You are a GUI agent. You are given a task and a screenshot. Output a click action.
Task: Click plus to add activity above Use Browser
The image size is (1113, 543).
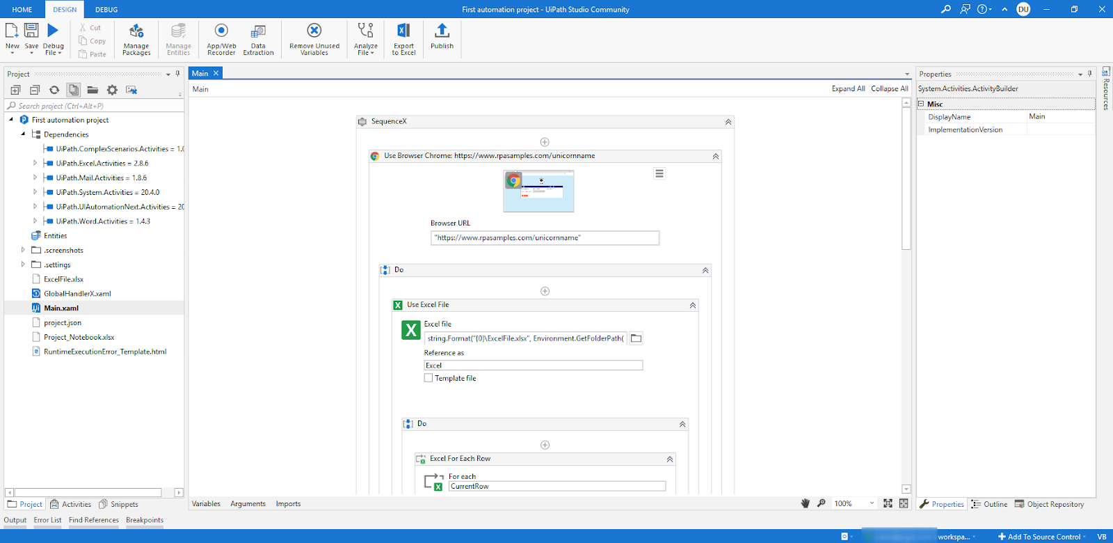coord(545,142)
